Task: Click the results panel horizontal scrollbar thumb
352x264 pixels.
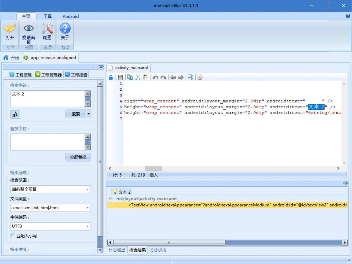Action: [169, 243]
